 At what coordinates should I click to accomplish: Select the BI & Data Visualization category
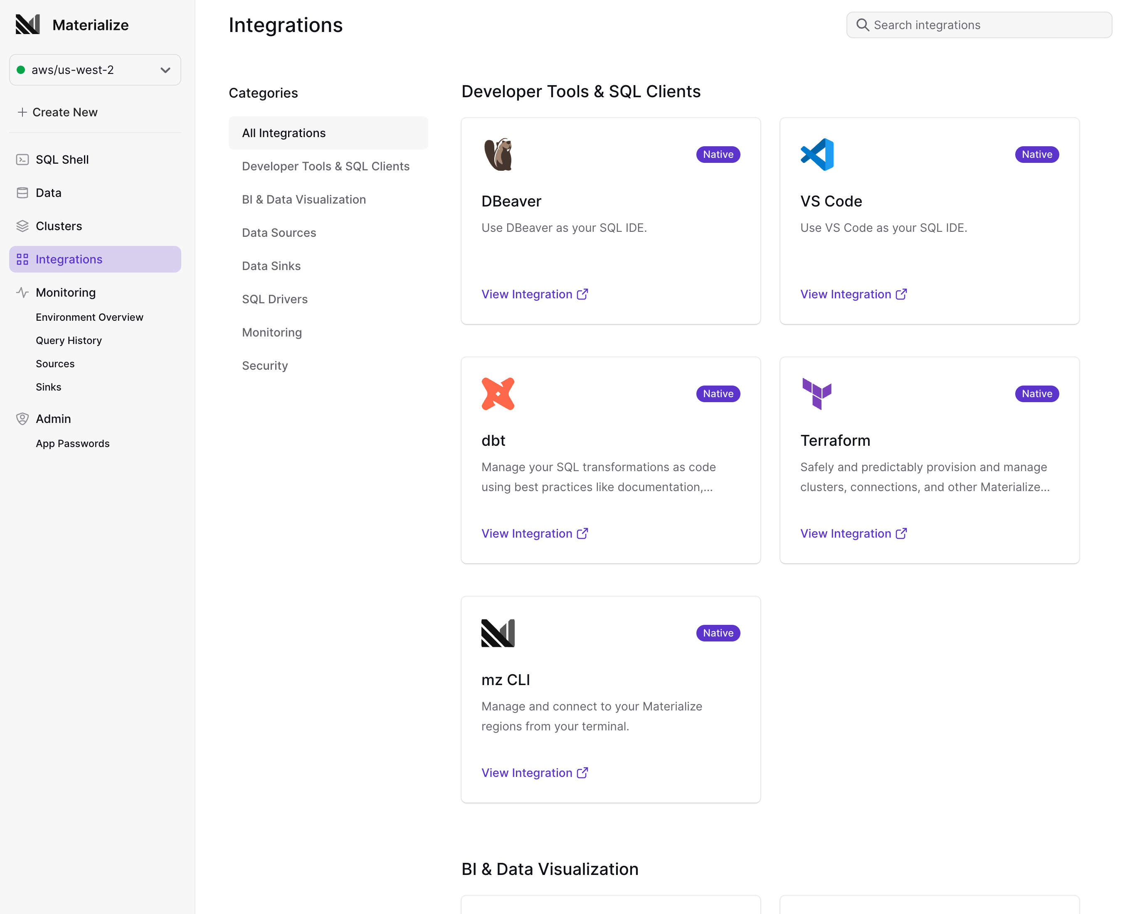304,199
